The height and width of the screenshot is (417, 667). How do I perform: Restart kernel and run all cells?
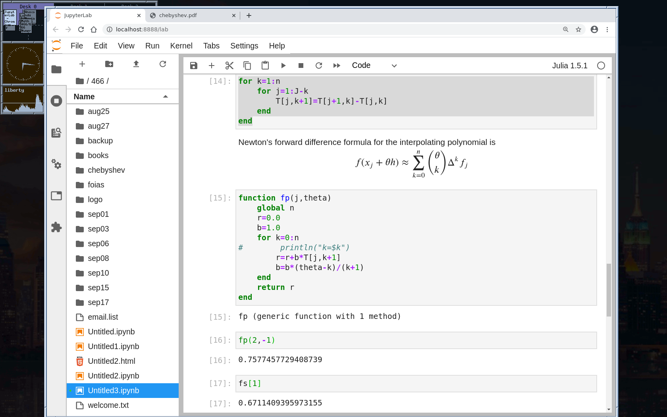[x=337, y=66]
